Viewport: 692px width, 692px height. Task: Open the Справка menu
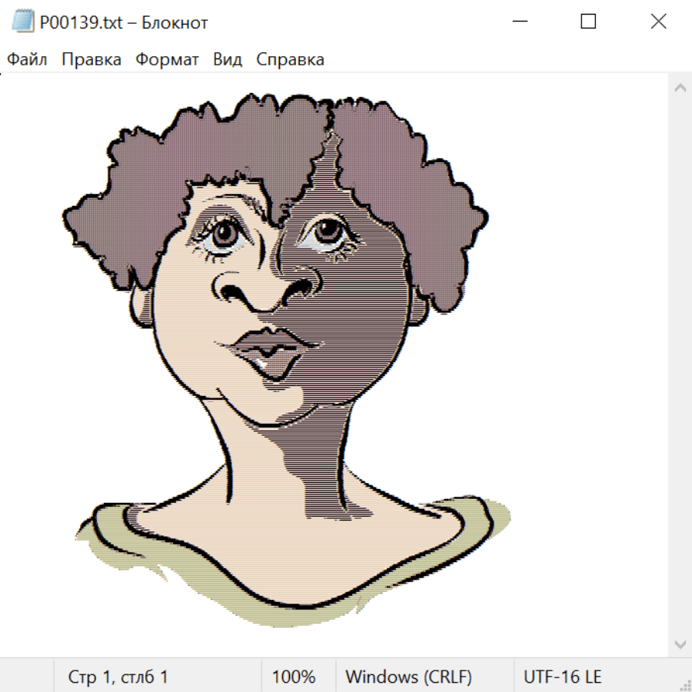[x=290, y=60]
